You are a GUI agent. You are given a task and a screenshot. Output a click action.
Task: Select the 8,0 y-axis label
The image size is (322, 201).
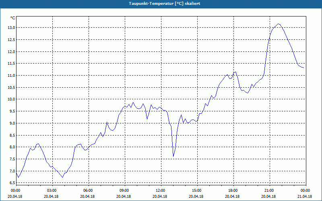point(12,147)
